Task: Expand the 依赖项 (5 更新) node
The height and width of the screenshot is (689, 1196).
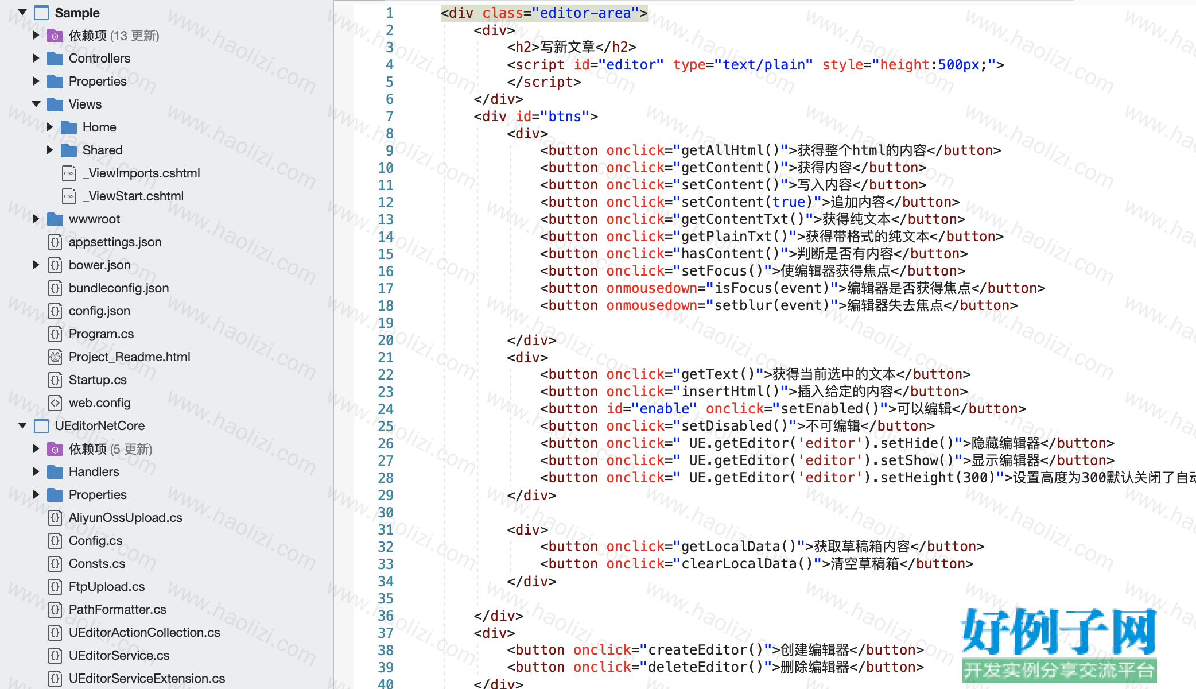Action: 36,448
